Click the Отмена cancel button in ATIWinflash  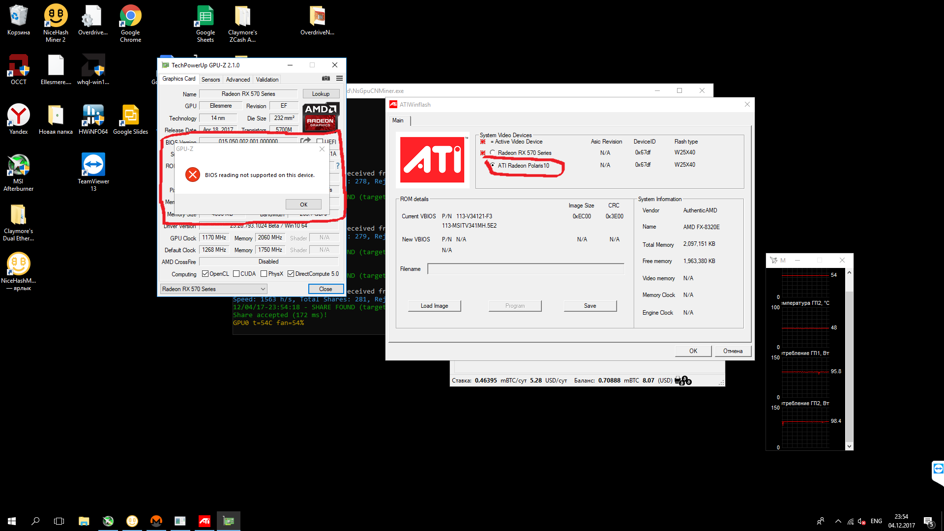[733, 351]
